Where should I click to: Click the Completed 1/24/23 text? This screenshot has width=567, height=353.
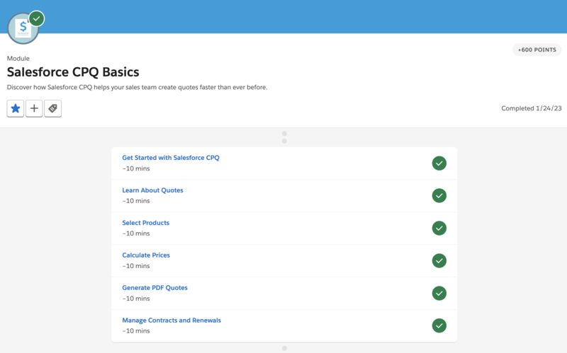531,108
